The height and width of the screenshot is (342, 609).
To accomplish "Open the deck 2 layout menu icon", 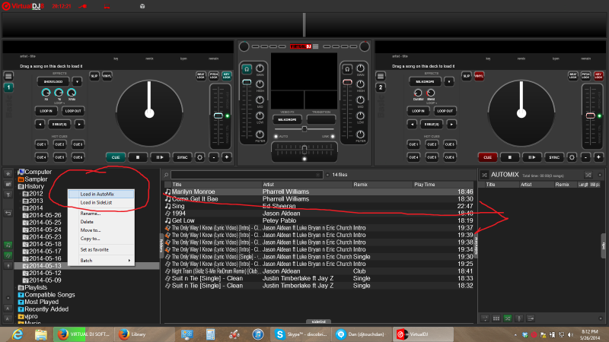I will 381,76.
